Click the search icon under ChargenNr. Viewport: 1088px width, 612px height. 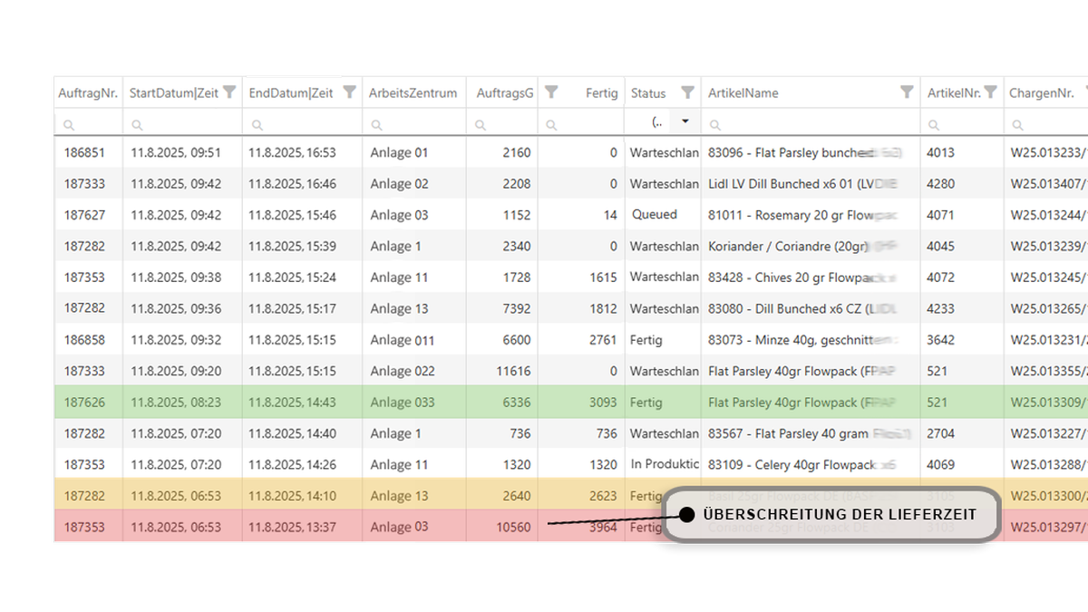click(1019, 124)
